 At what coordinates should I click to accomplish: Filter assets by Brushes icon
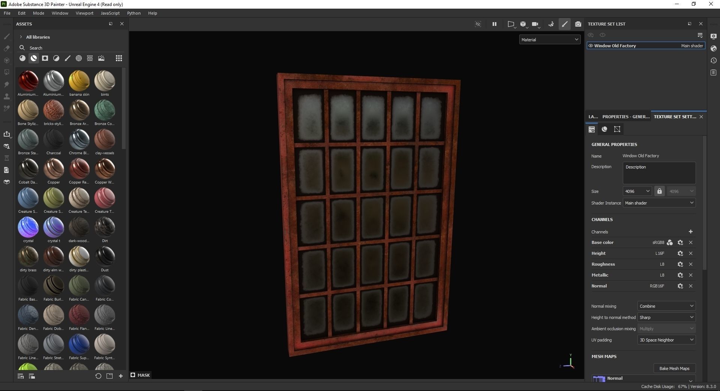point(68,58)
